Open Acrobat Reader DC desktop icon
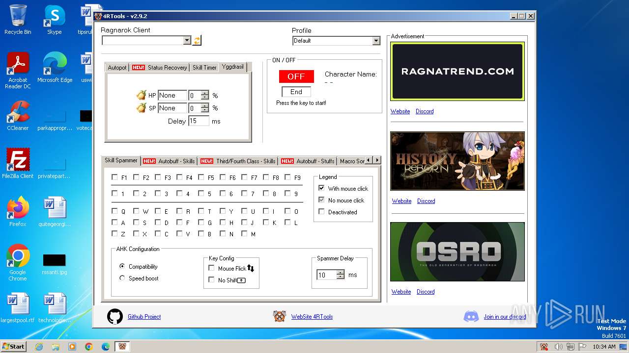Viewport: 629px width, 353px height. pos(18,71)
